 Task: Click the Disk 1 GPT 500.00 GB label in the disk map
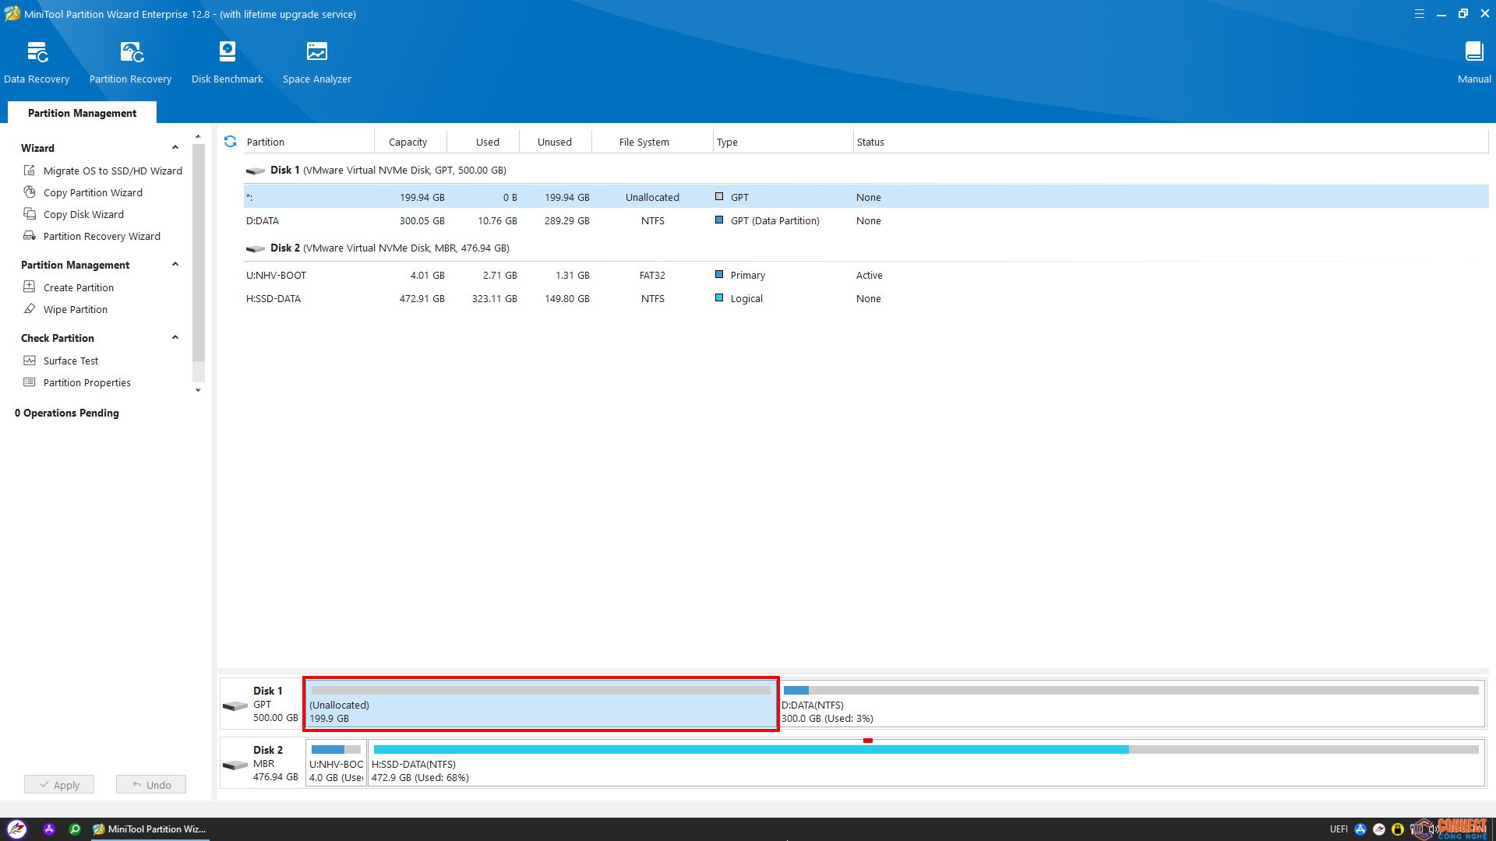pyautogui.click(x=275, y=704)
